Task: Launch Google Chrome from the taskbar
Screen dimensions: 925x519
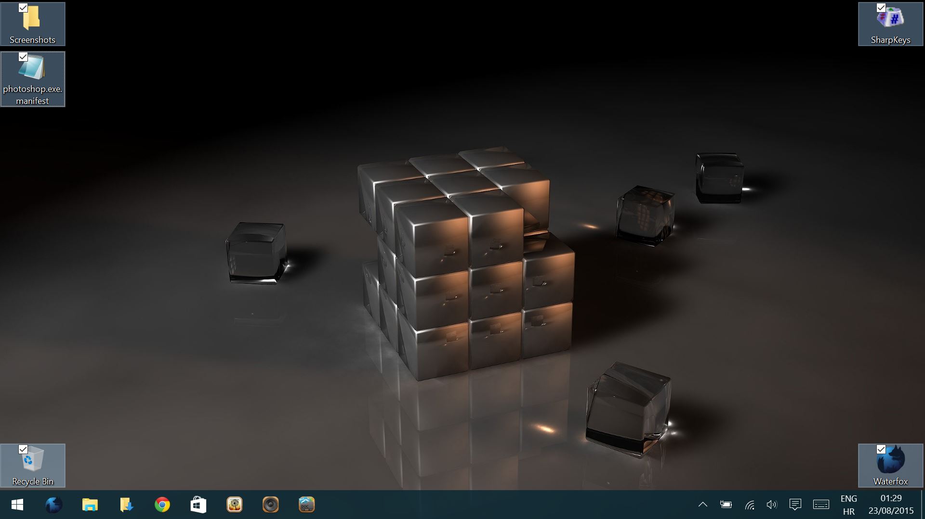Action: tap(162, 505)
